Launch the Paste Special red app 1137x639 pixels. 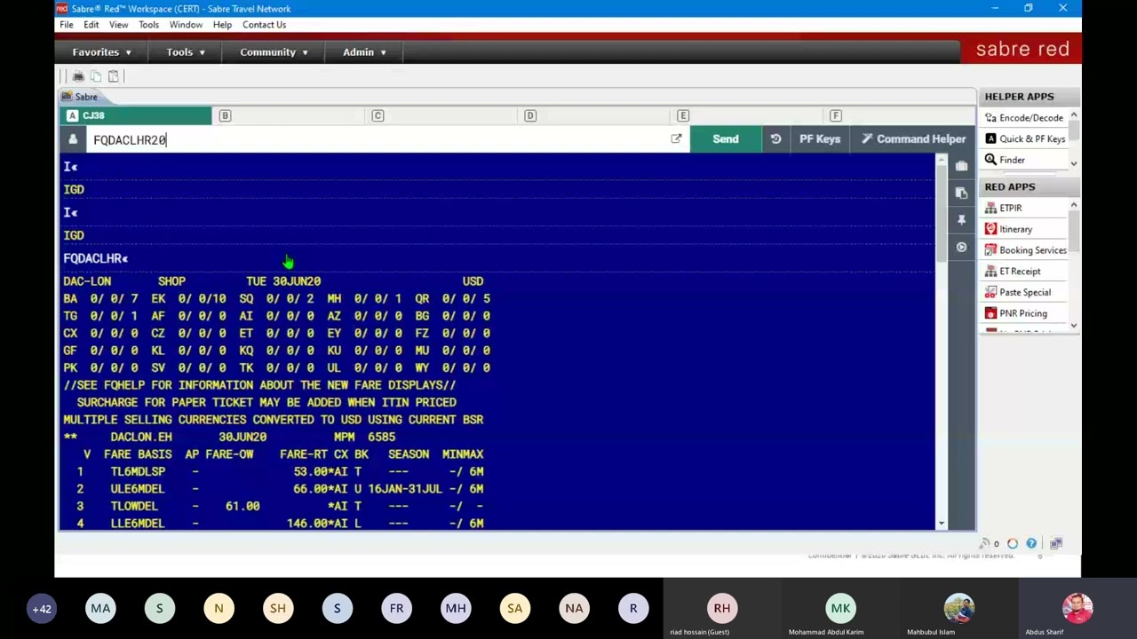click(1017, 292)
